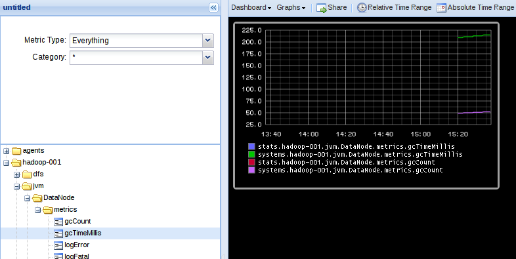Viewport: 516px width, 259px height.
Task: Click the clock icon for relative time
Action: point(362,8)
